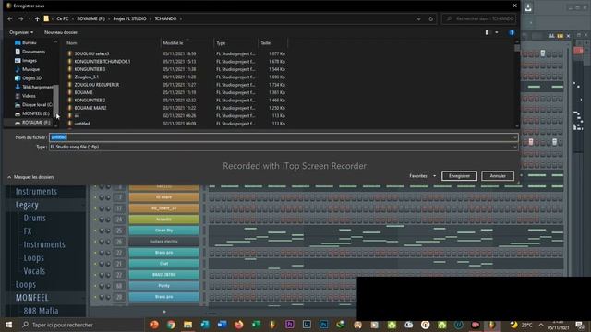Open the Windows Start menu

8,325
